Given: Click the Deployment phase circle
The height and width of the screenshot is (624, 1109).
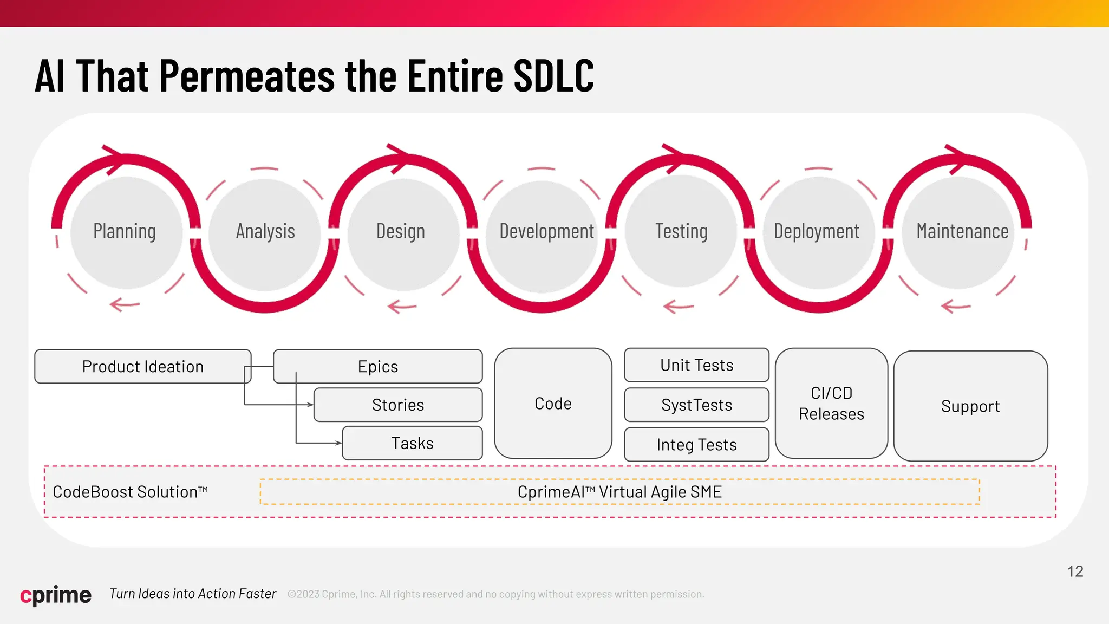Looking at the screenshot, I should (x=818, y=232).
